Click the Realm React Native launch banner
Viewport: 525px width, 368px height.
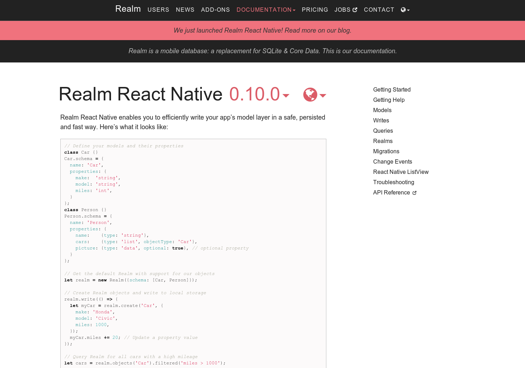262,31
